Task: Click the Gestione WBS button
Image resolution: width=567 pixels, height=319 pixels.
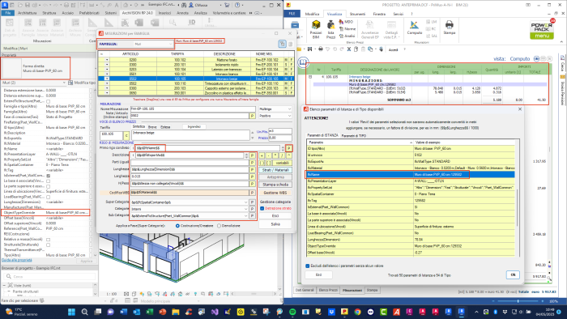Action: click(275, 193)
